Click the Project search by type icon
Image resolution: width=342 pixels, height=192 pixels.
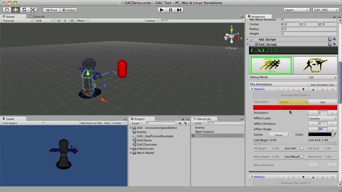(180, 123)
